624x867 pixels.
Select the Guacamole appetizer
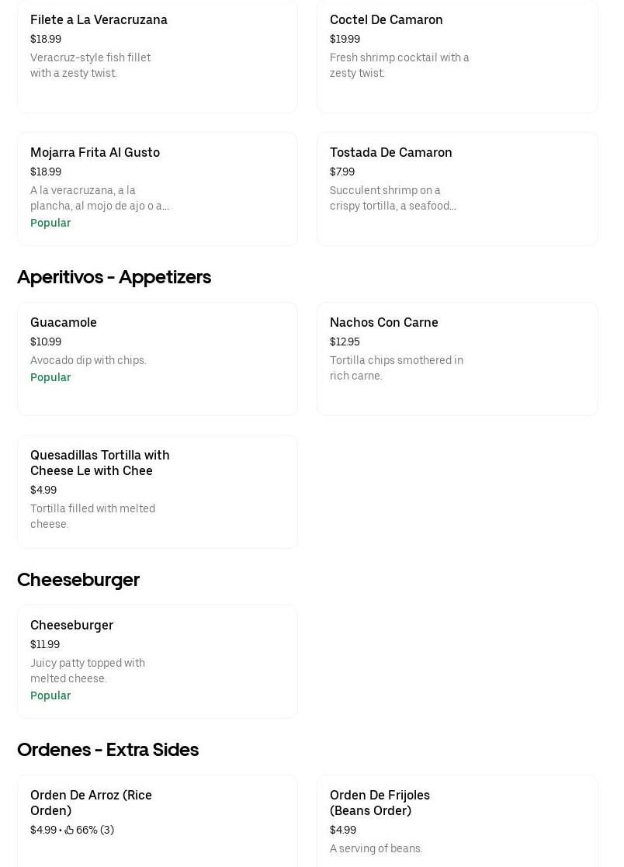point(158,359)
